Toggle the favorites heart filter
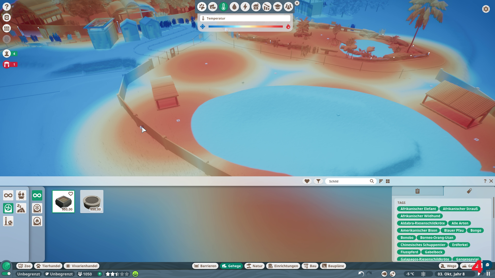 (x=307, y=181)
